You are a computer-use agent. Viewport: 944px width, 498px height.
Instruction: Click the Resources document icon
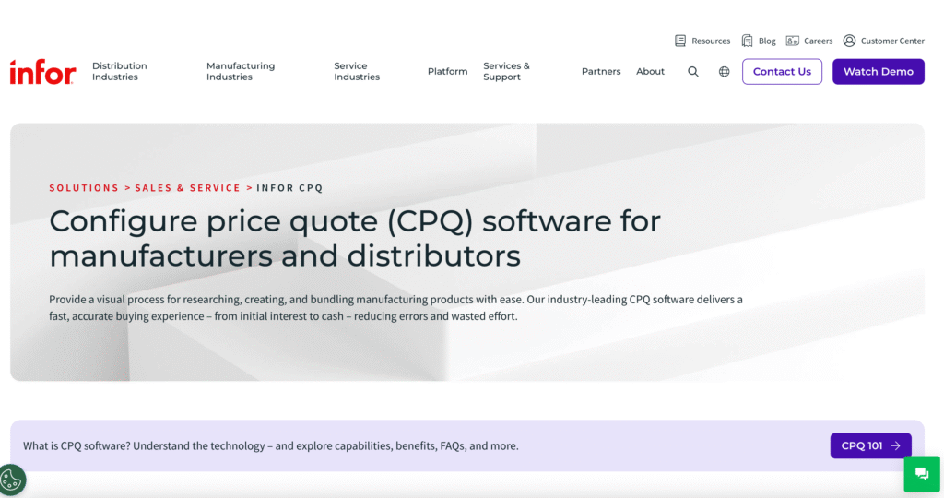[x=680, y=41]
